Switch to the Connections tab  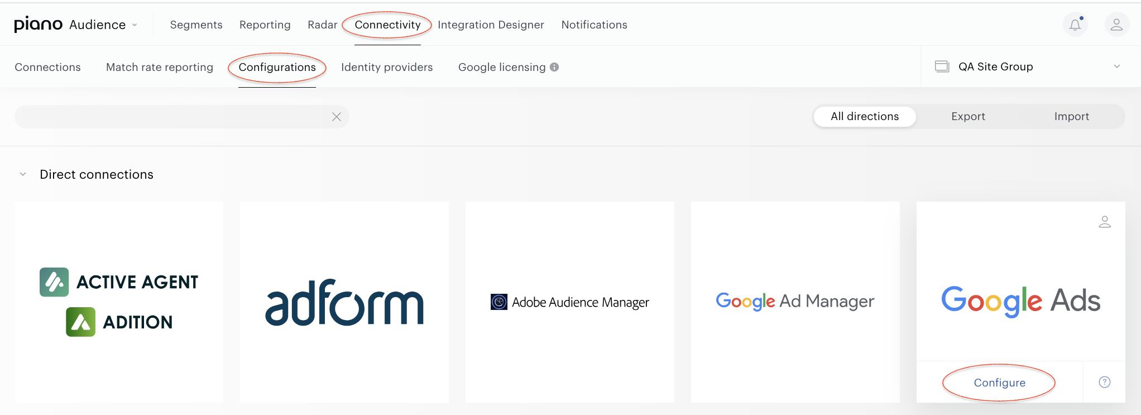(47, 67)
